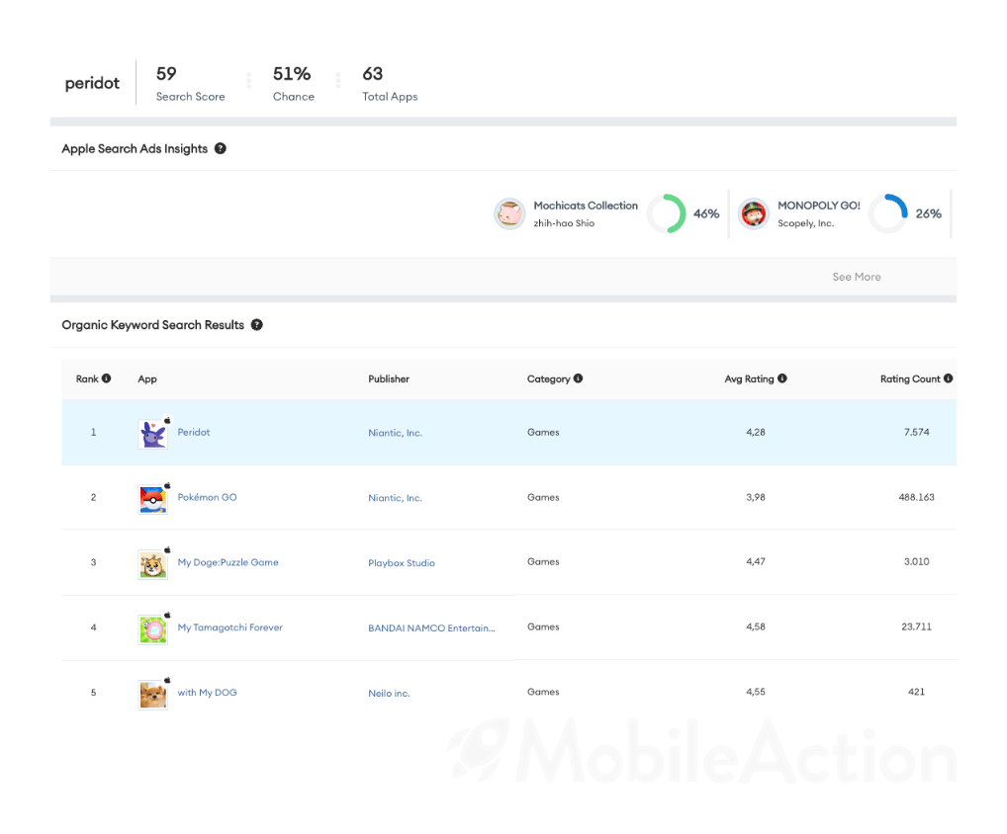Open help icon beside Apple Search Ads Insights
The image size is (1007, 834).
click(x=221, y=148)
